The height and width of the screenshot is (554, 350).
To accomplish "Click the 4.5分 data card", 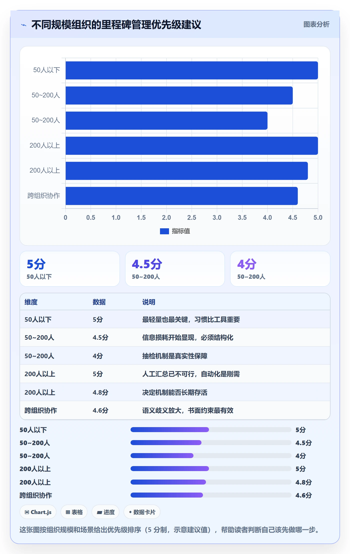I will click(x=175, y=269).
